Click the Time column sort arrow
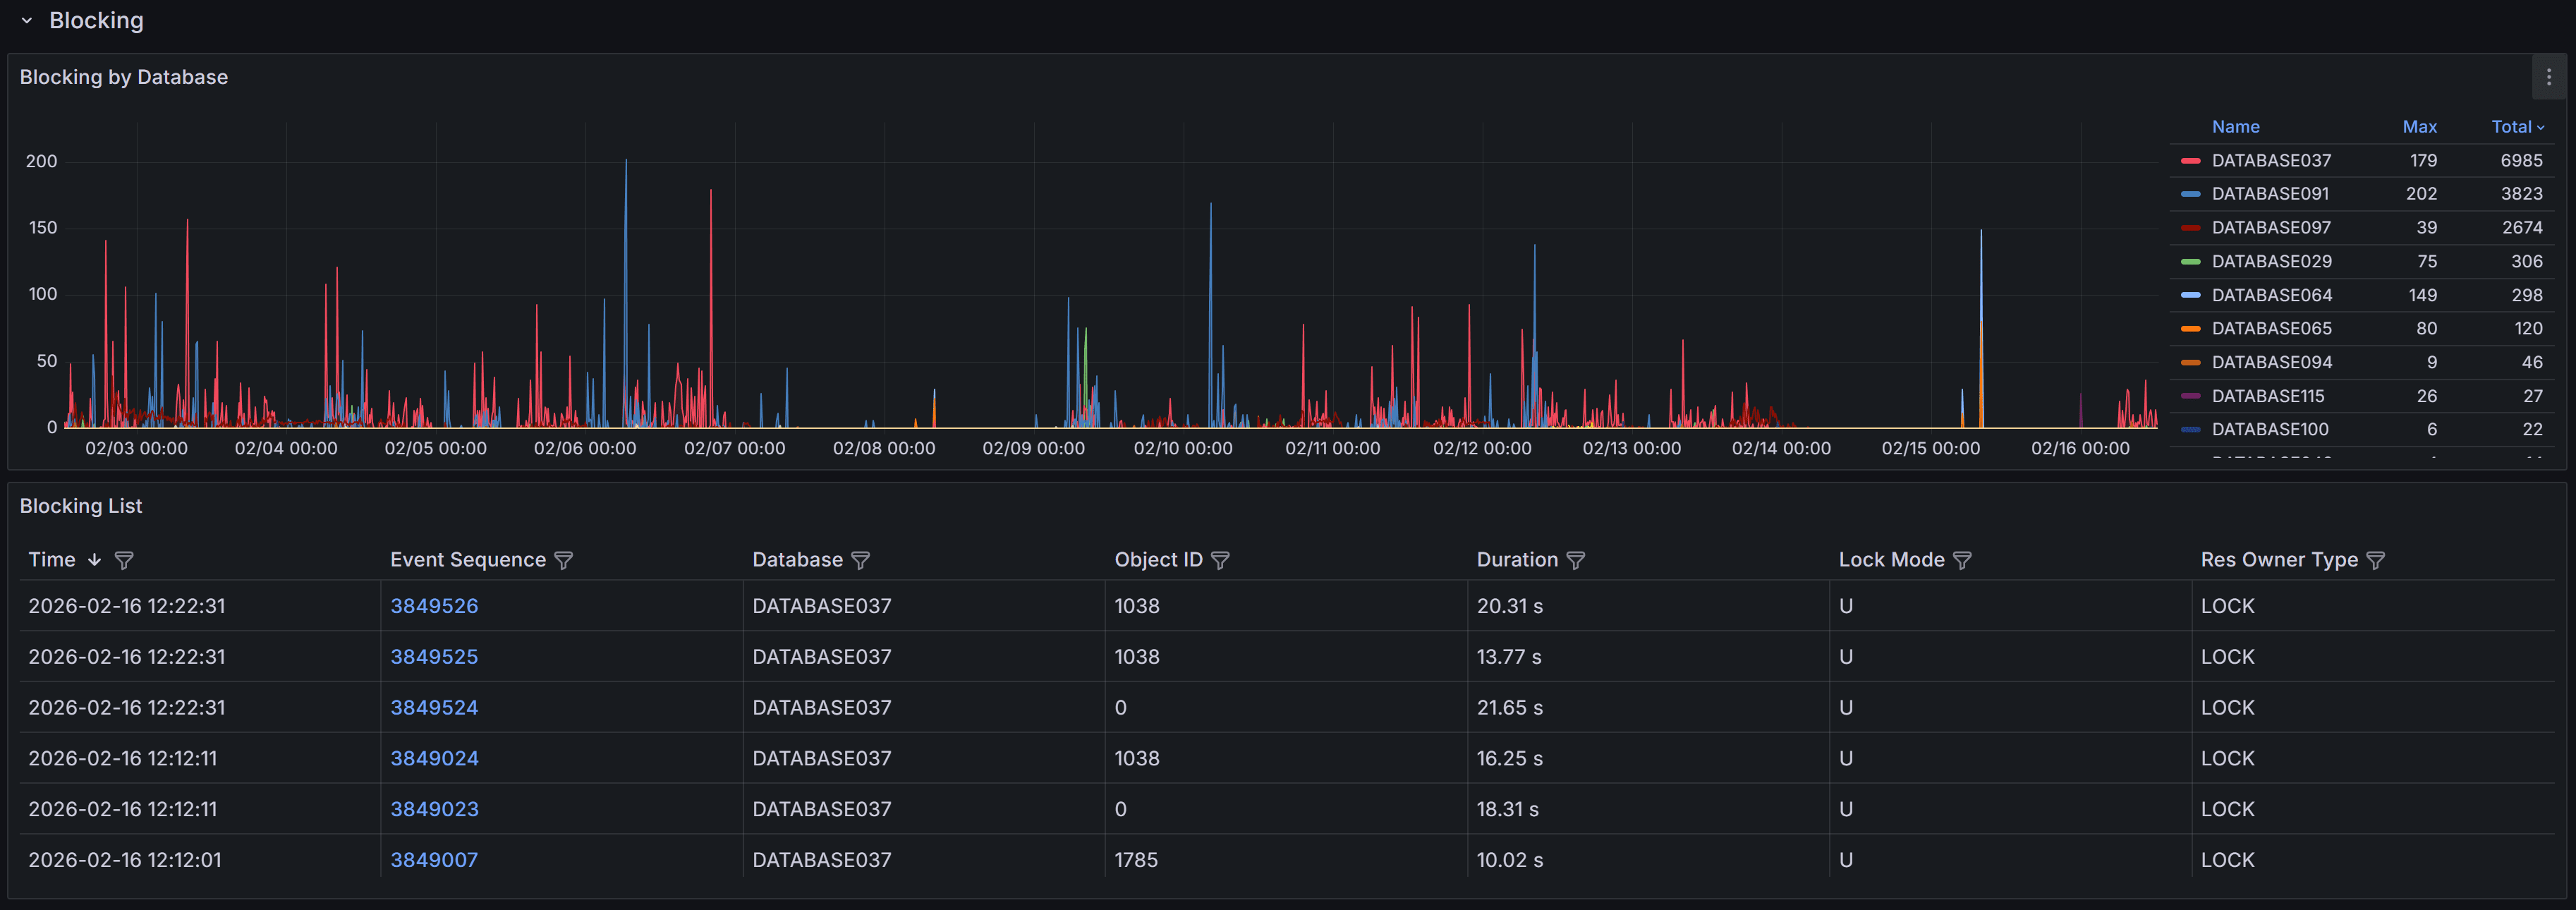Image resolution: width=2576 pixels, height=910 pixels. 94,560
